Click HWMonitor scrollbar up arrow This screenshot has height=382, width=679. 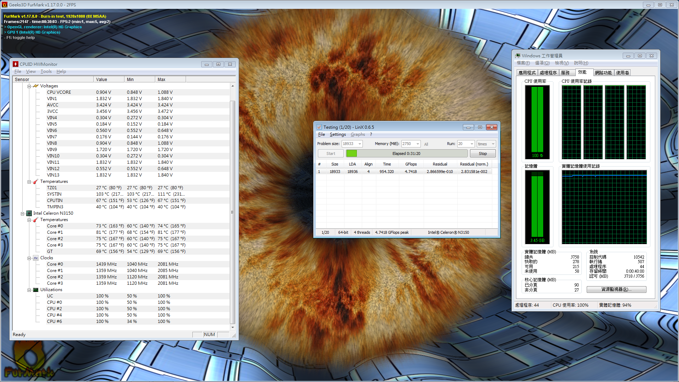[233, 86]
